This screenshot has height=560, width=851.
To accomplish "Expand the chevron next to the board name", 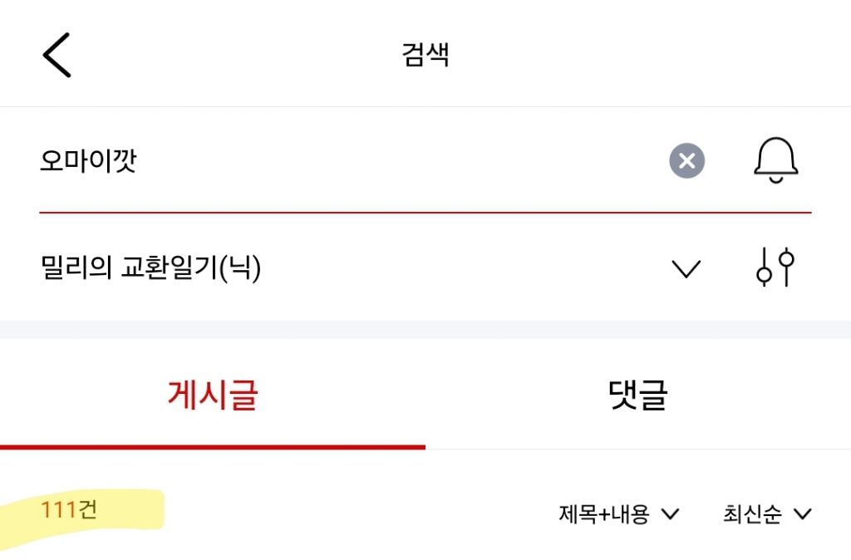I will [686, 268].
